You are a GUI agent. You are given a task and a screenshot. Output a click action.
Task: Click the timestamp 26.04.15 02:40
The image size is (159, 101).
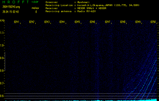[11, 12]
